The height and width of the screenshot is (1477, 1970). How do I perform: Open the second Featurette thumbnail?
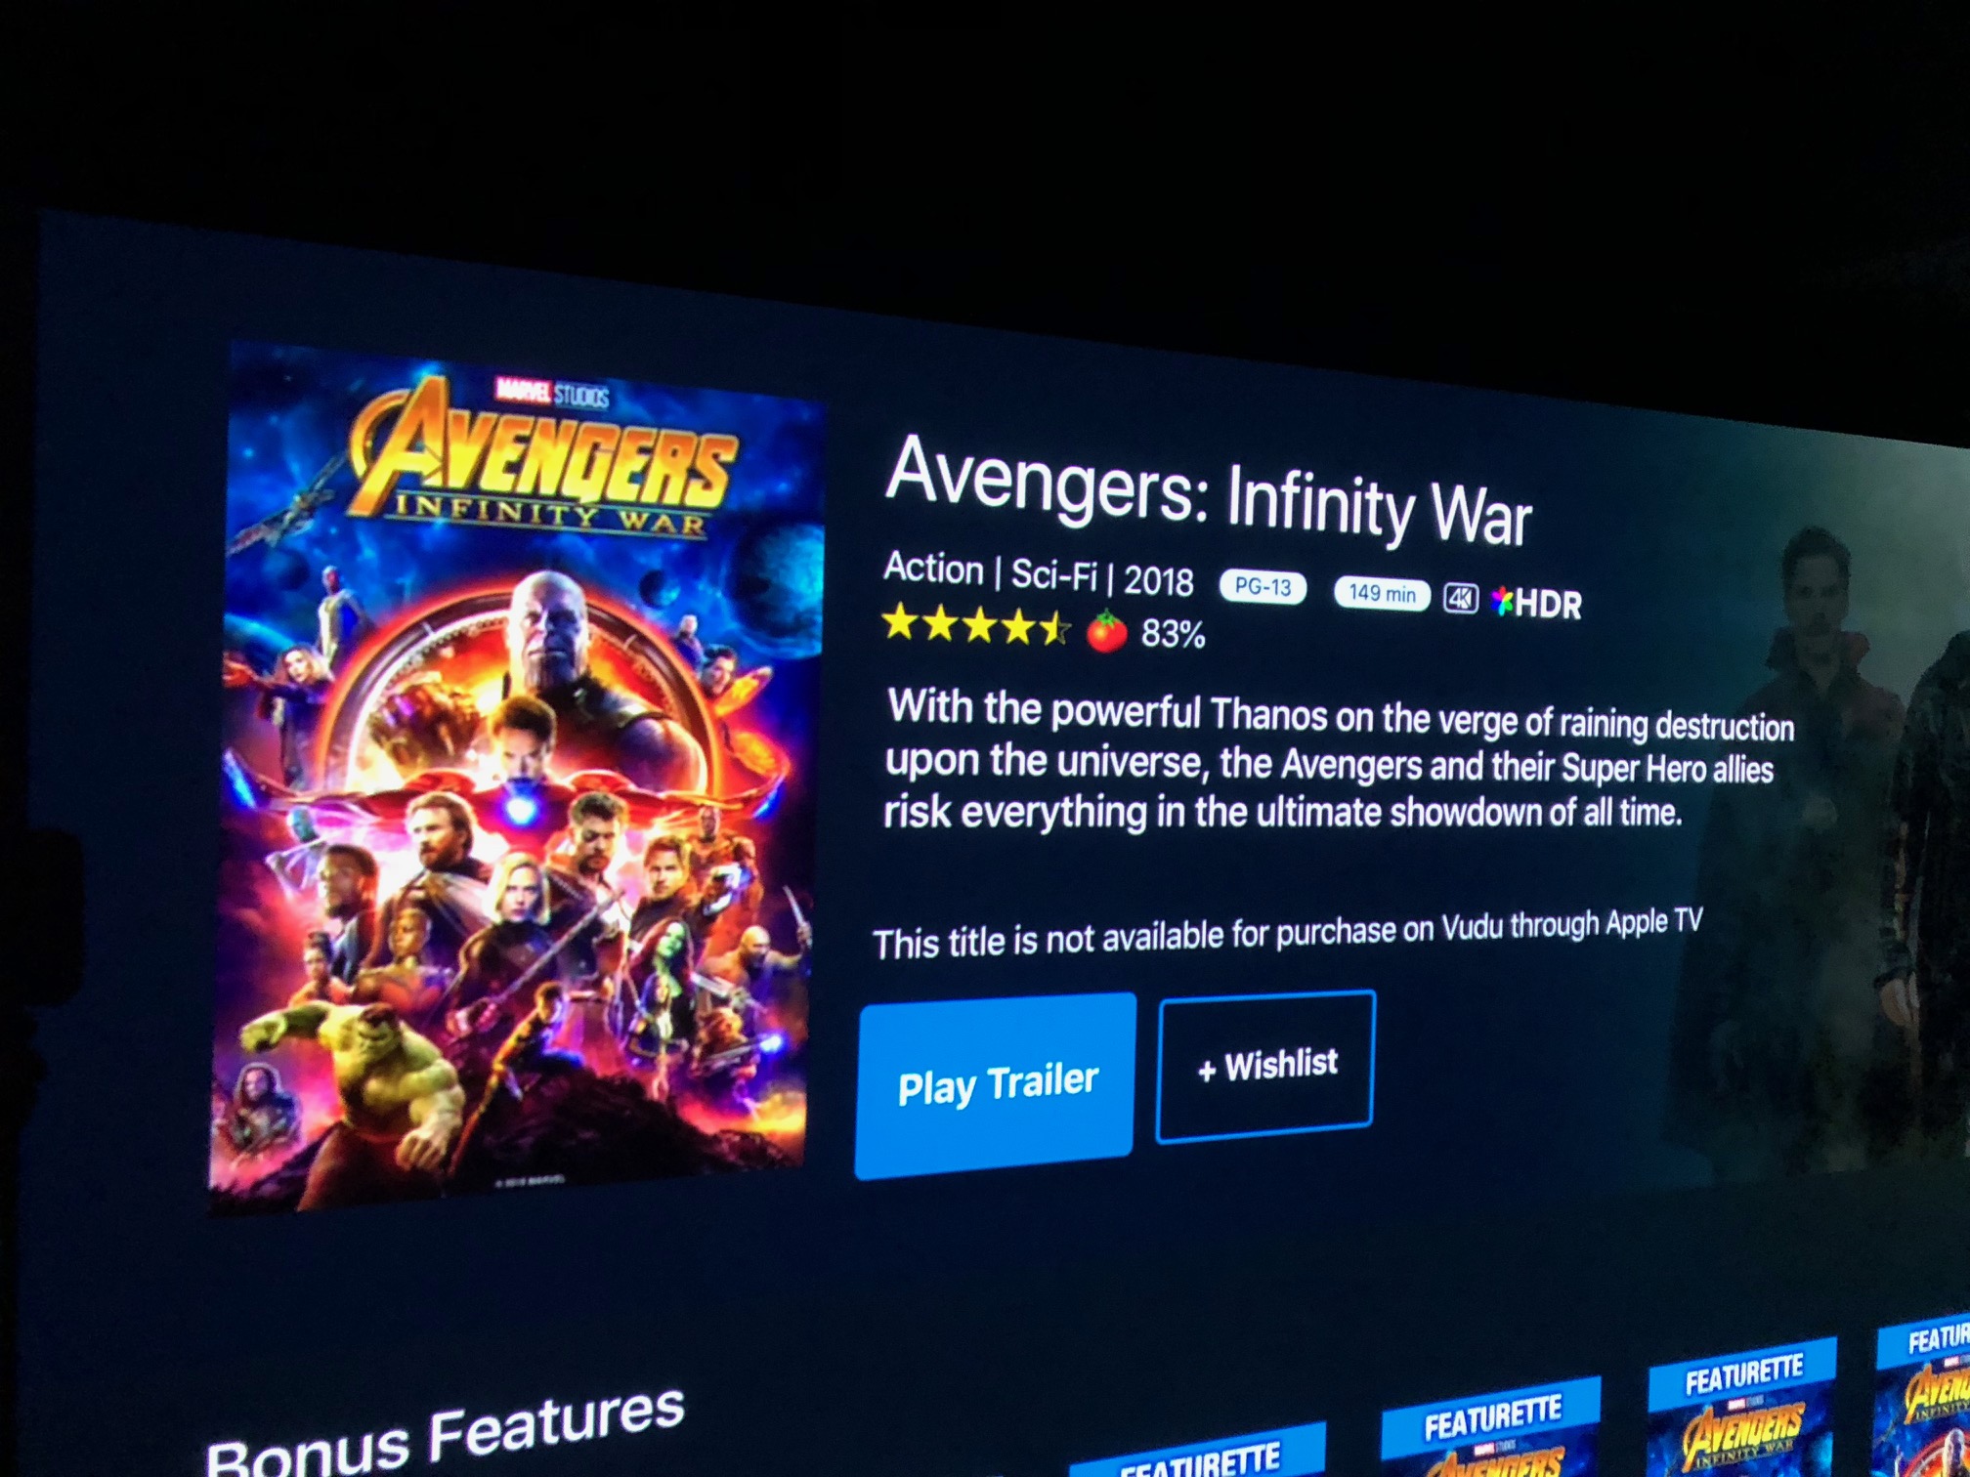click(x=1491, y=1427)
